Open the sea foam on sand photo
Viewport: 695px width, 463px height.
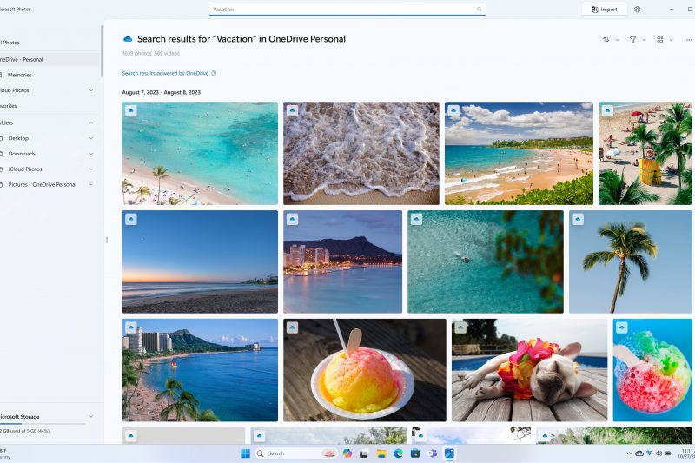coord(361,153)
